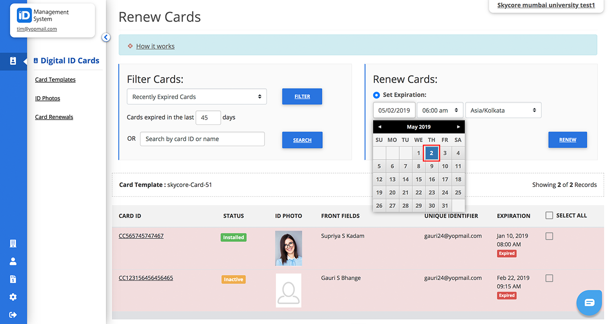Select May 31 in the calendar
The width and height of the screenshot is (609, 324).
(445, 205)
